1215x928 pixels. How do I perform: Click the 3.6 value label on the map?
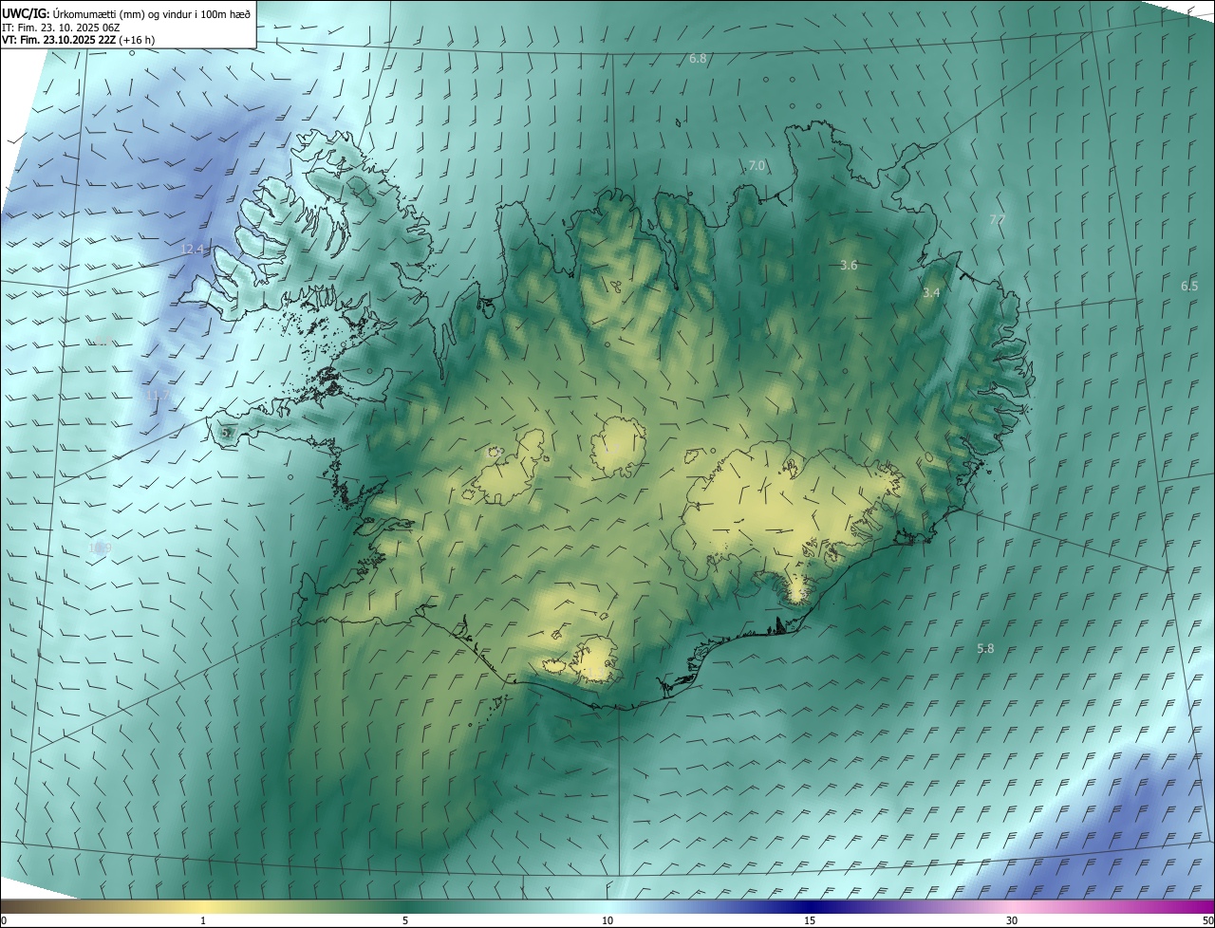pyautogui.click(x=849, y=266)
